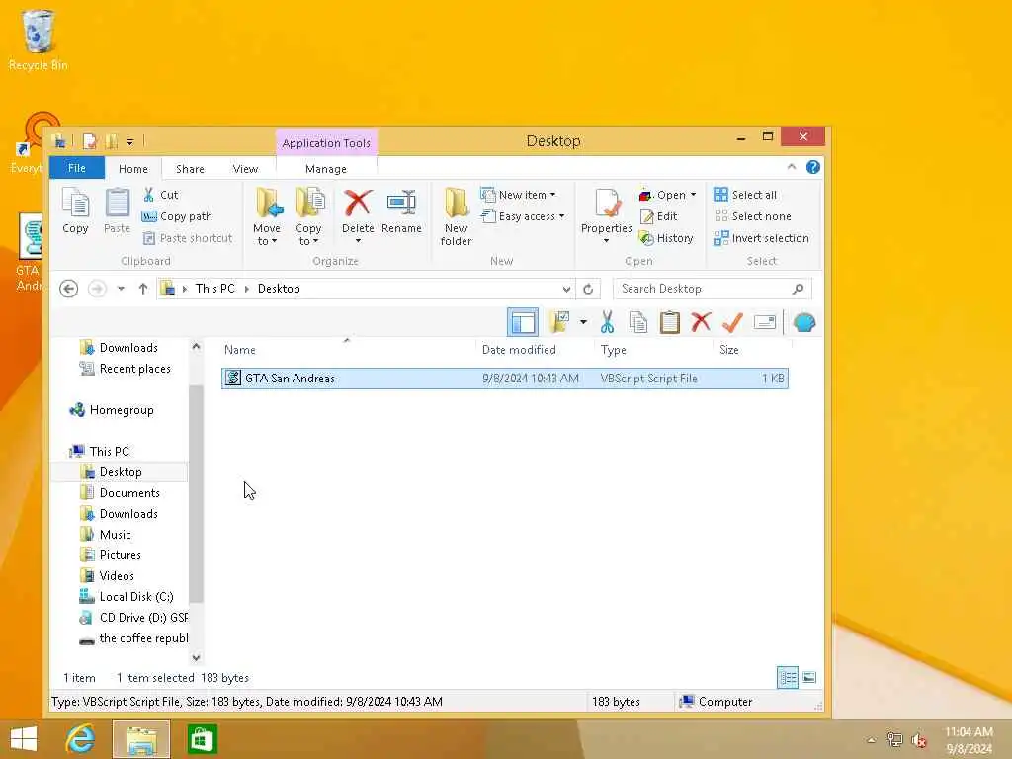Click Copy path in Clipboard group
This screenshot has height=759, width=1012.
pos(177,216)
